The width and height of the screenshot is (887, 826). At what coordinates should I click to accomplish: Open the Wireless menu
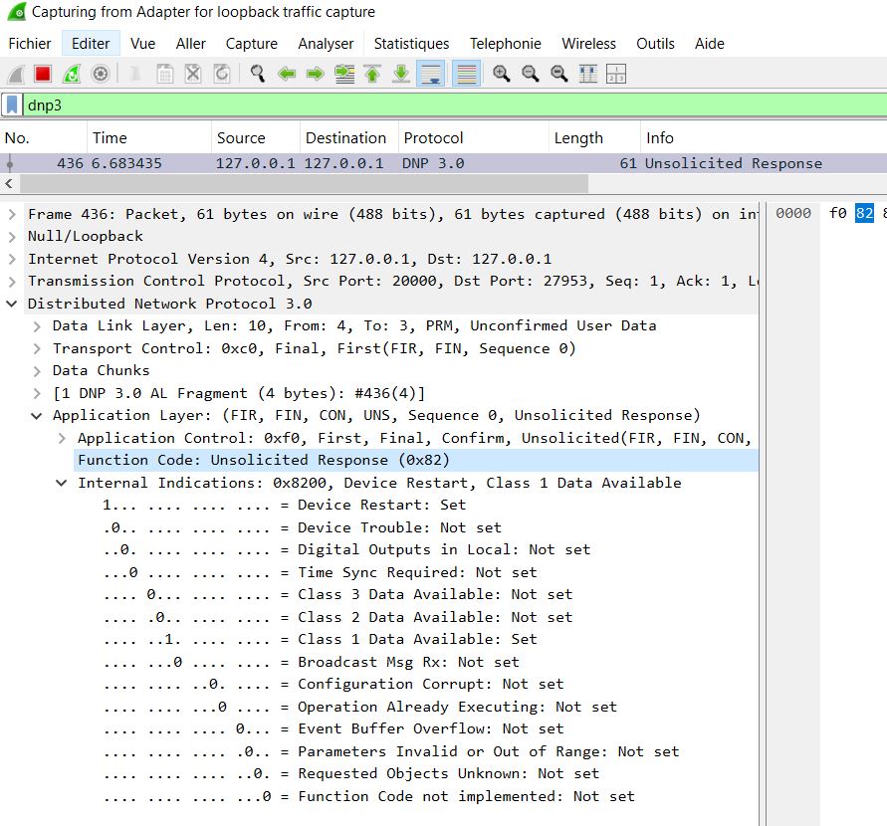tap(588, 44)
